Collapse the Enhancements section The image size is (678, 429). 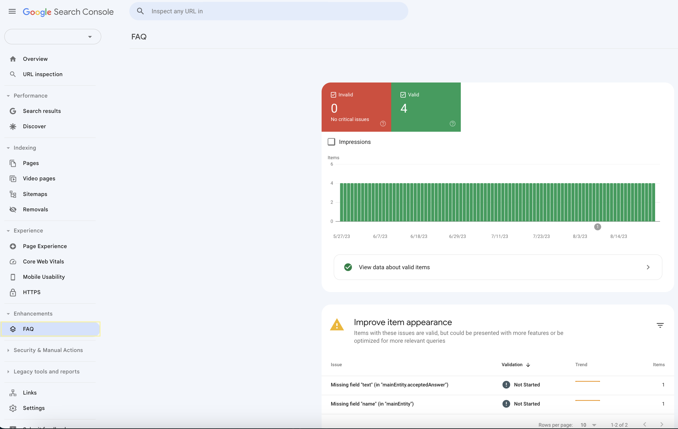8,314
